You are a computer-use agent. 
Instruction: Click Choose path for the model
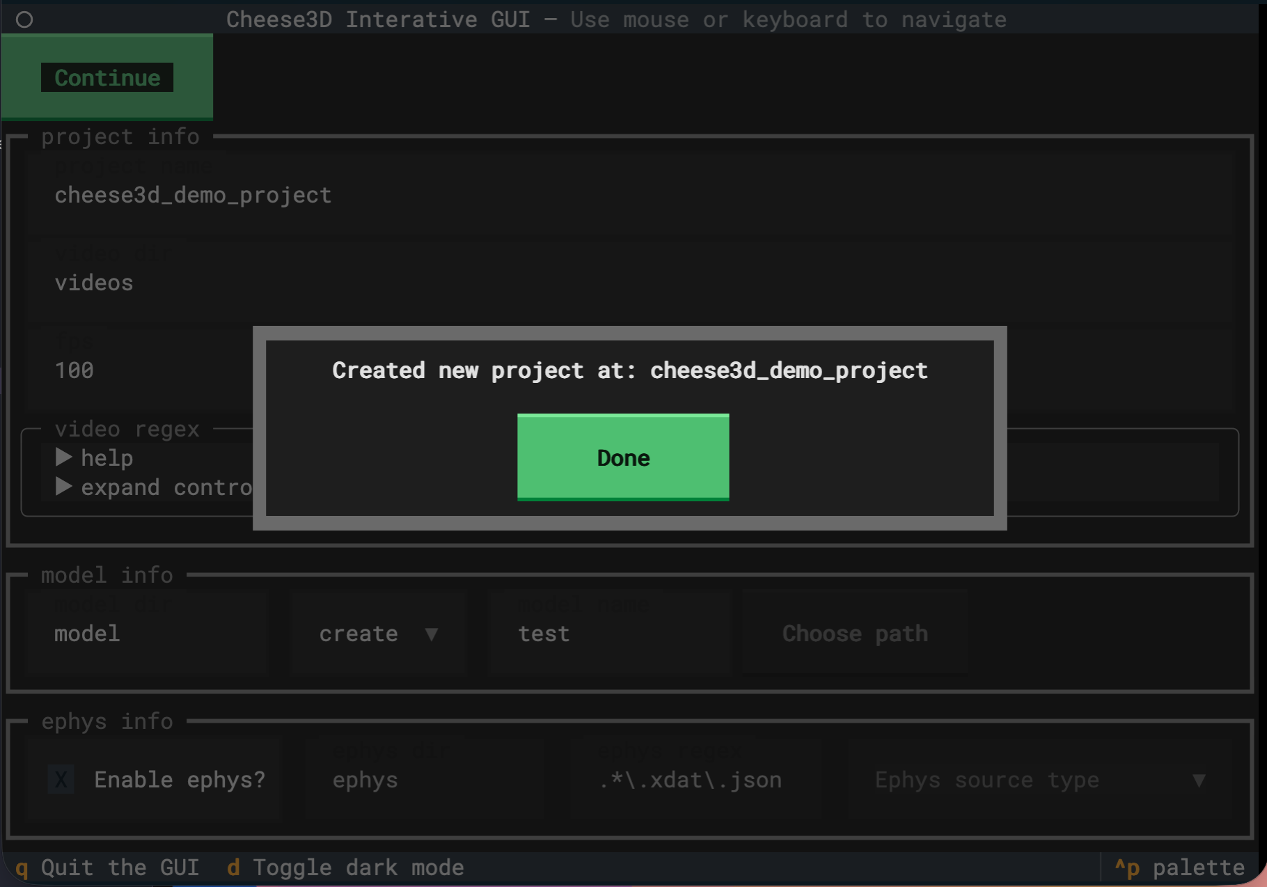854,633
